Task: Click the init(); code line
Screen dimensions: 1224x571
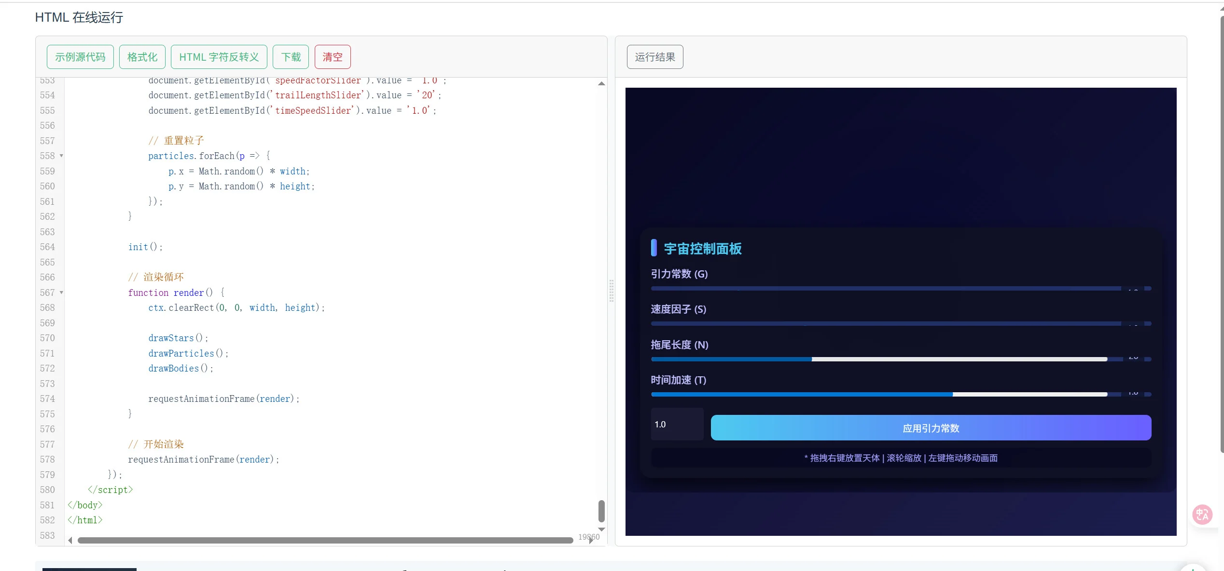Action: click(145, 247)
